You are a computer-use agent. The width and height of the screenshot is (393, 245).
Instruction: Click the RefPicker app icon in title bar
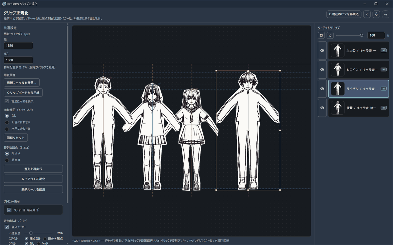[4, 4]
